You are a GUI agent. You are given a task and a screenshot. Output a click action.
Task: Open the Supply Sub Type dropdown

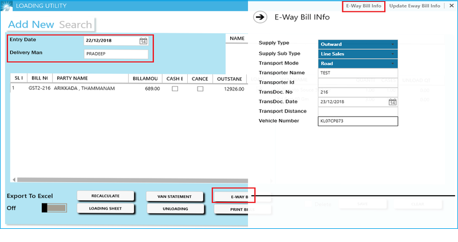click(x=358, y=54)
